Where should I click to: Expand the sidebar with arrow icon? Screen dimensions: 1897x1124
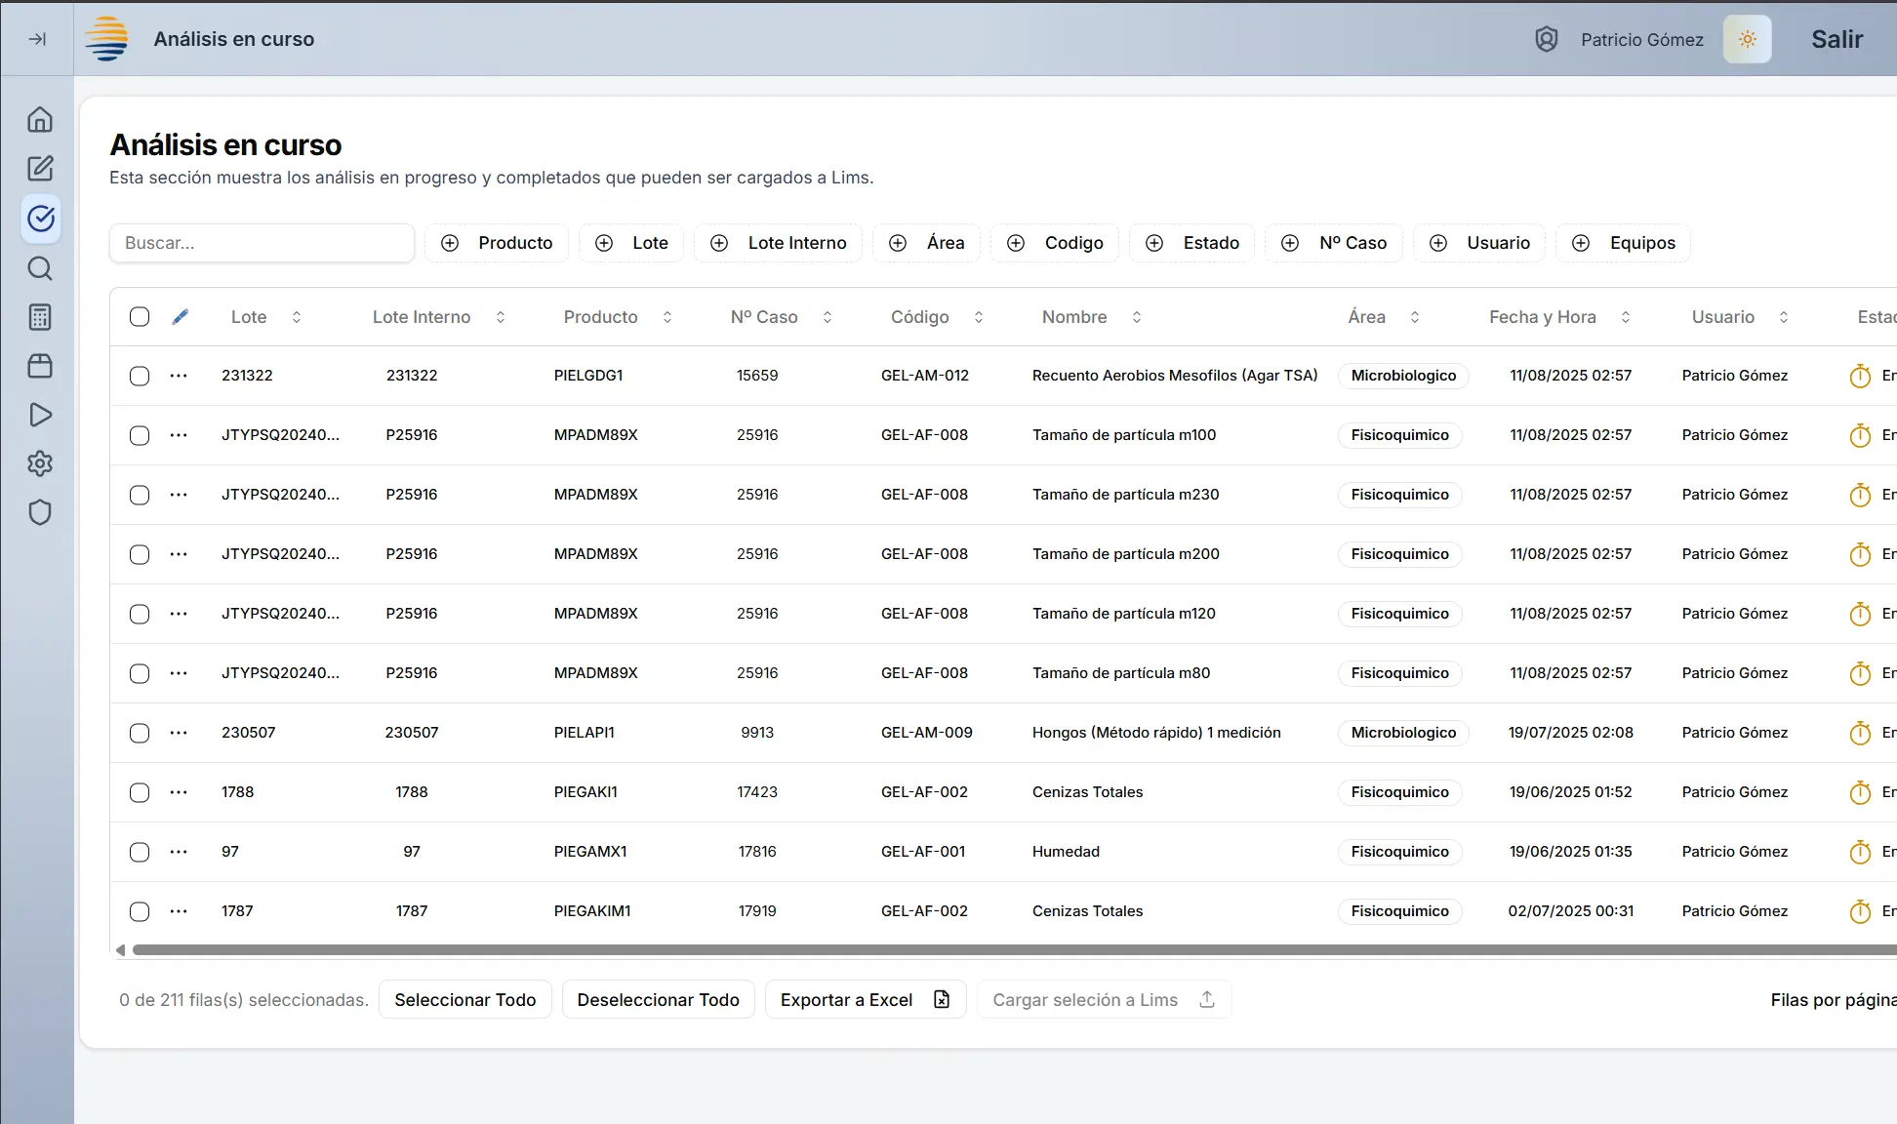point(37,39)
